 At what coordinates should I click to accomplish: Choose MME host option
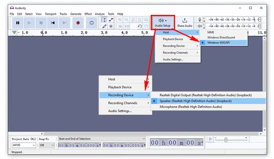pyautogui.click(x=224, y=32)
